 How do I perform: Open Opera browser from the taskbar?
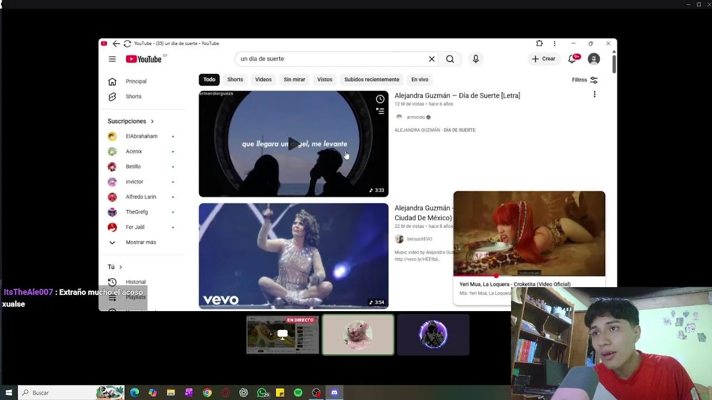225,393
